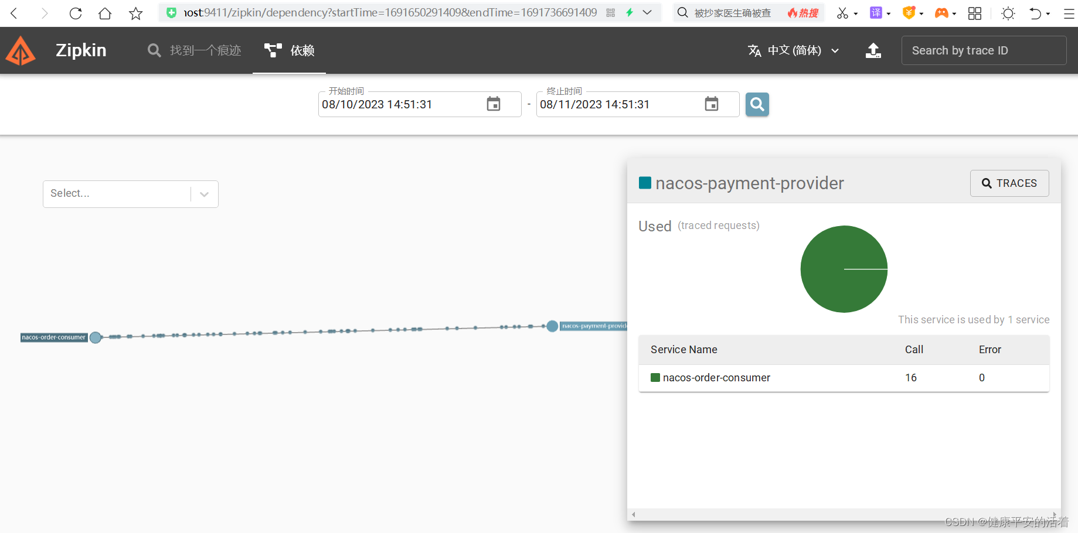Open the translate extension dropdown arrow
Screen dimensions: 1078x533
tap(889, 13)
